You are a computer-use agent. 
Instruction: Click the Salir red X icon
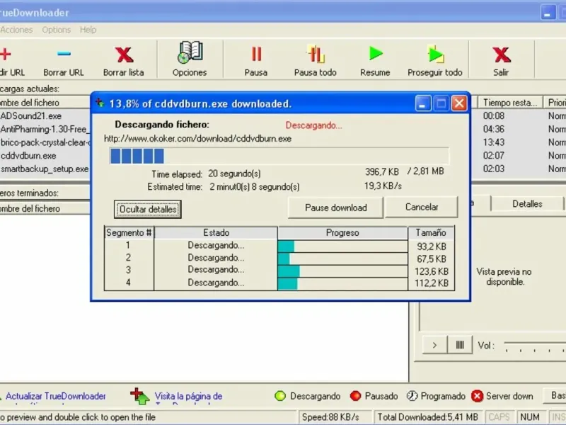[502, 55]
